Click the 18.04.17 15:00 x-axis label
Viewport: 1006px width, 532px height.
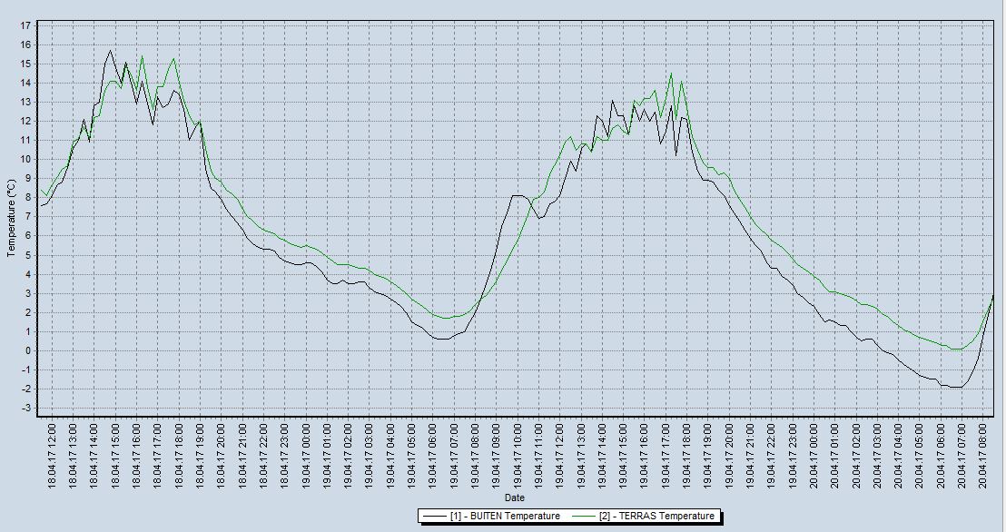pos(115,454)
